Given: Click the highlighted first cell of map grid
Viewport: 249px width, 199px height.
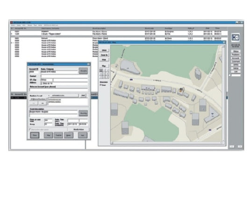Looking at the screenshot, I should 101,70.
